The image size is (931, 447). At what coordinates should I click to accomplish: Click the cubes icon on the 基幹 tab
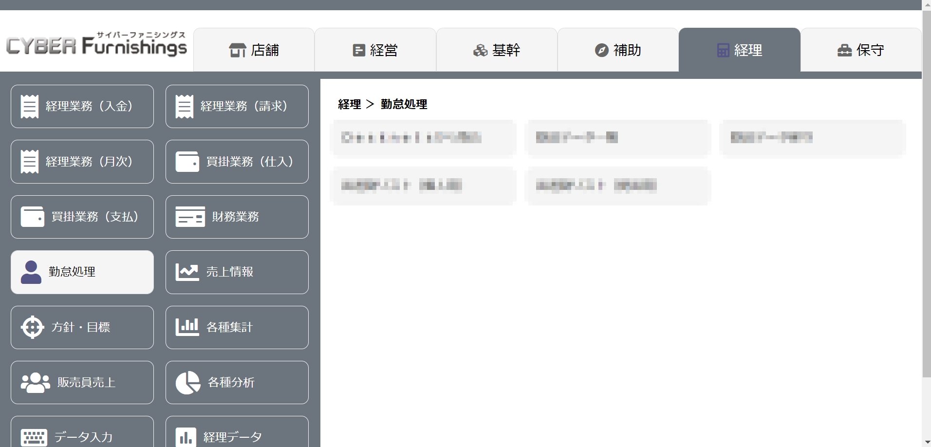[x=480, y=50]
